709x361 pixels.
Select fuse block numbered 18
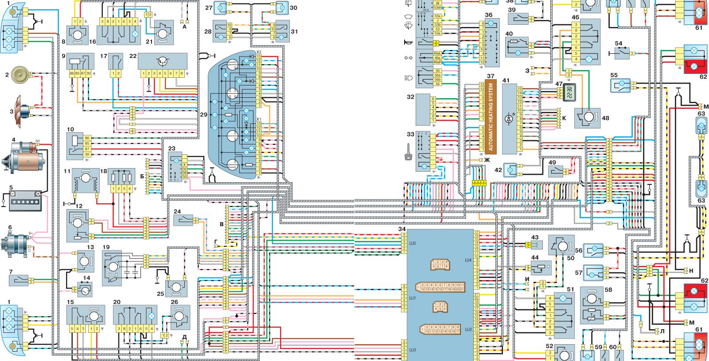pyautogui.click(x=121, y=180)
